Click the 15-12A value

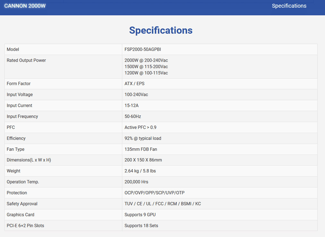pyautogui.click(x=132, y=105)
